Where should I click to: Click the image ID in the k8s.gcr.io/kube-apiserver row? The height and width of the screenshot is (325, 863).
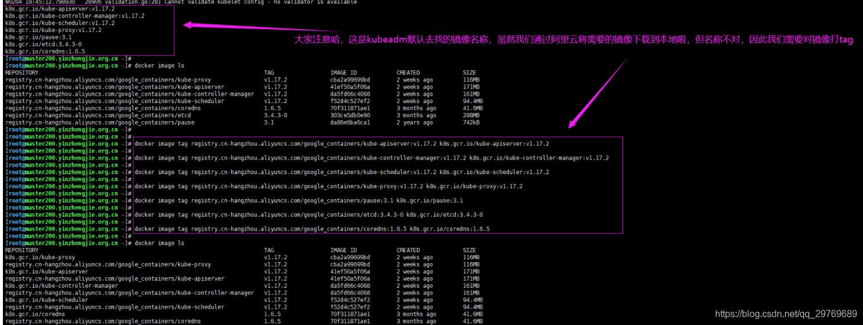(350, 271)
